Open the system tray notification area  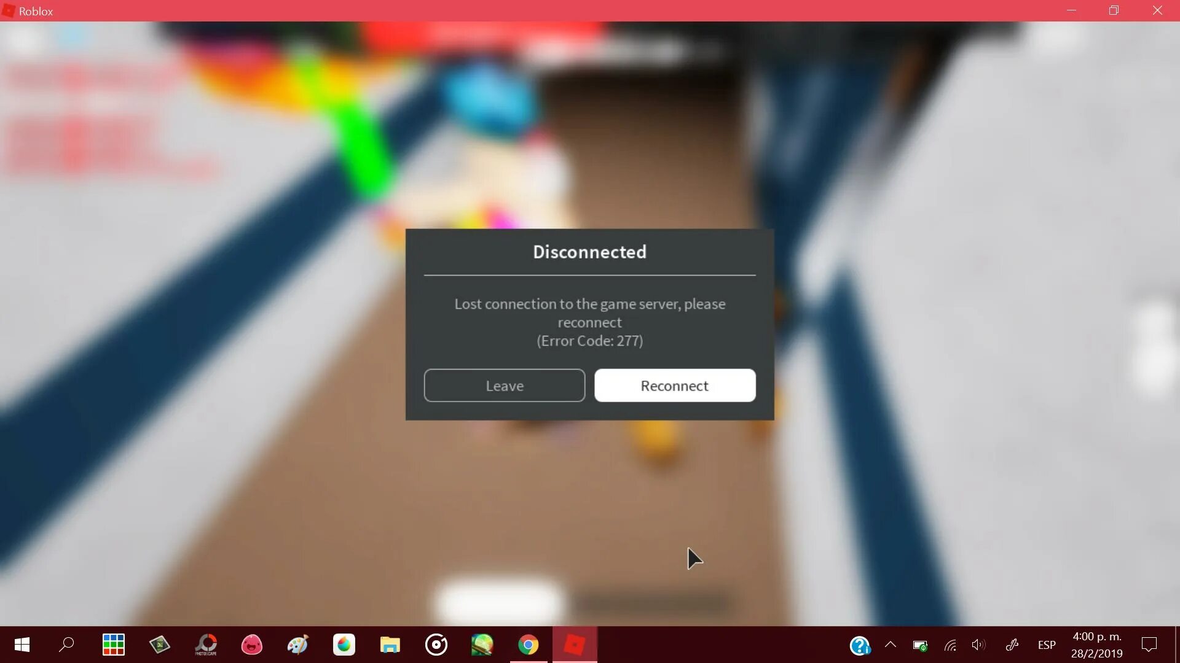pyautogui.click(x=890, y=645)
